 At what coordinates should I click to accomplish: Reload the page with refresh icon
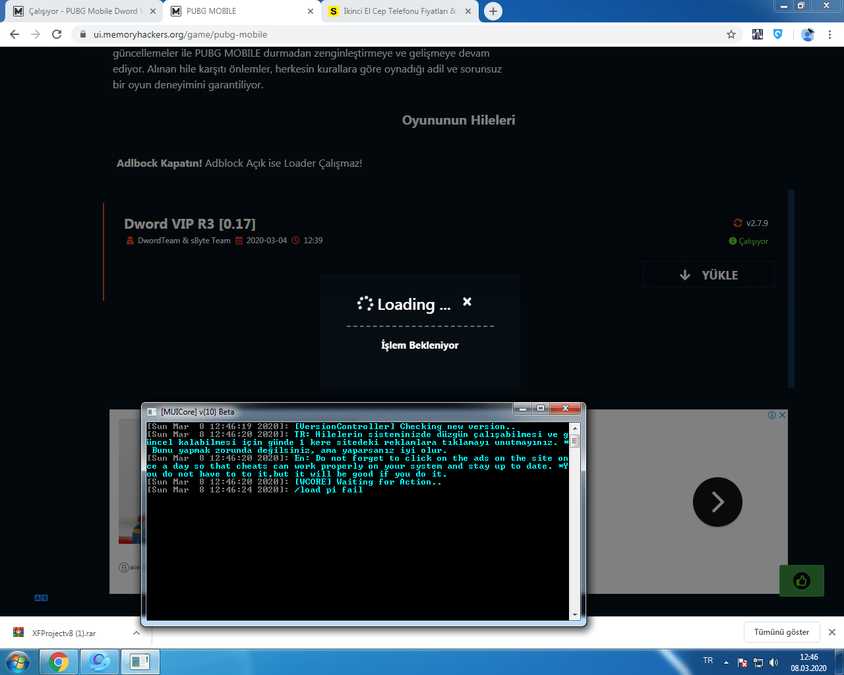pos(57,34)
